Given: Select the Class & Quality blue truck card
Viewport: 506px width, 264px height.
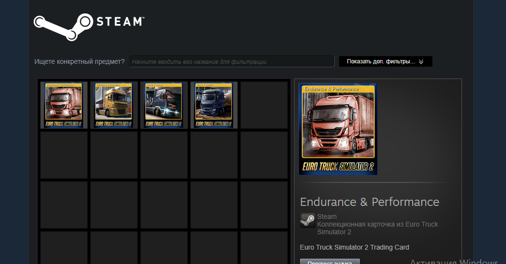Looking at the screenshot, I should 214,105.
